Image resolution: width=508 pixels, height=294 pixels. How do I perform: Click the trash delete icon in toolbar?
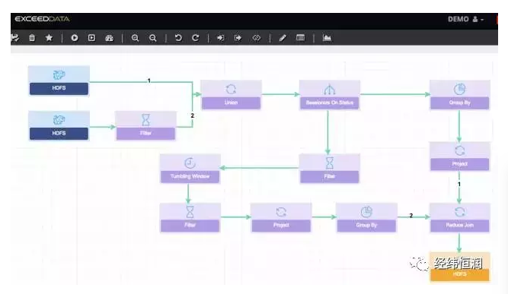[x=32, y=38]
